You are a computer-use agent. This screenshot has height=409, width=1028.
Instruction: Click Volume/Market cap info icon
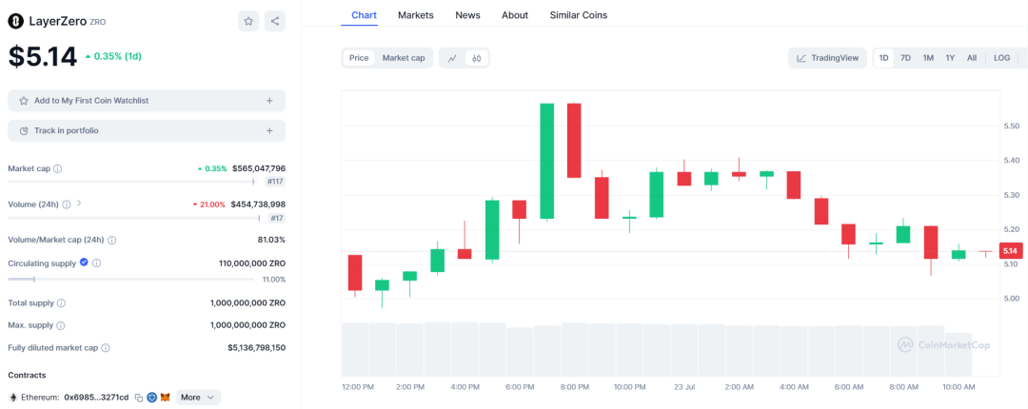point(111,240)
